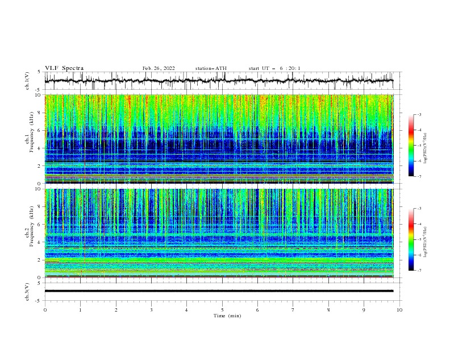Click time axis tick label "8"

point(328,310)
